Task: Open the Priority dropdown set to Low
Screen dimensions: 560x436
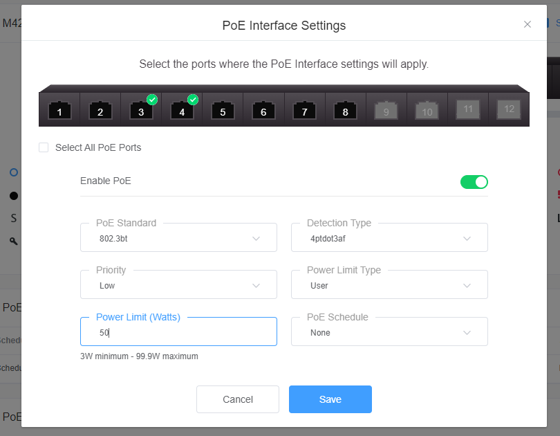Action: click(x=178, y=285)
